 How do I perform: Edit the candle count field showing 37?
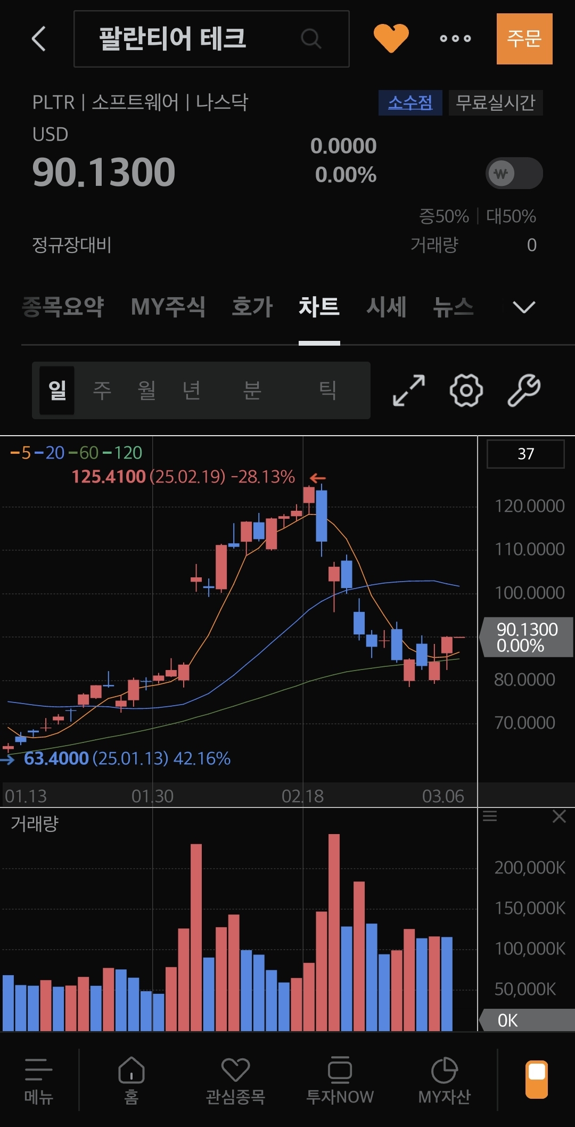pyautogui.click(x=525, y=454)
